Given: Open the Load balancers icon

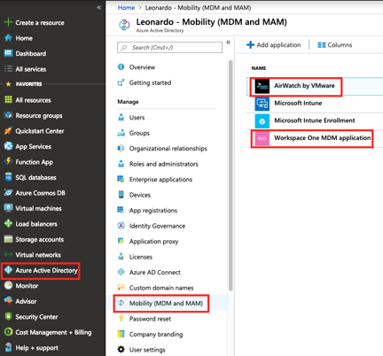Looking at the screenshot, I should click(x=8, y=223).
